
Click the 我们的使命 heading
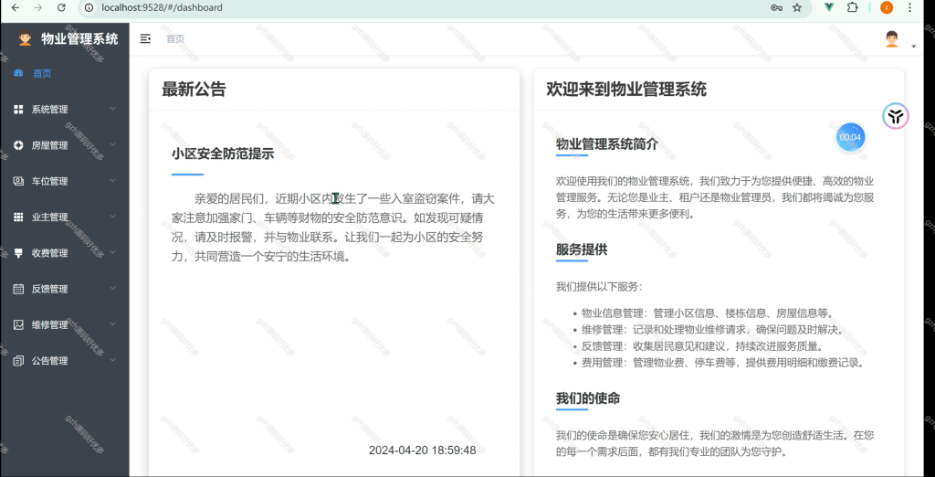[x=588, y=398]
